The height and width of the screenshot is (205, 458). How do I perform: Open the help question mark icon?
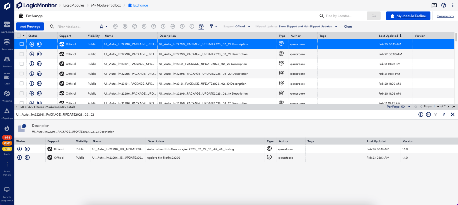[444, 5]
